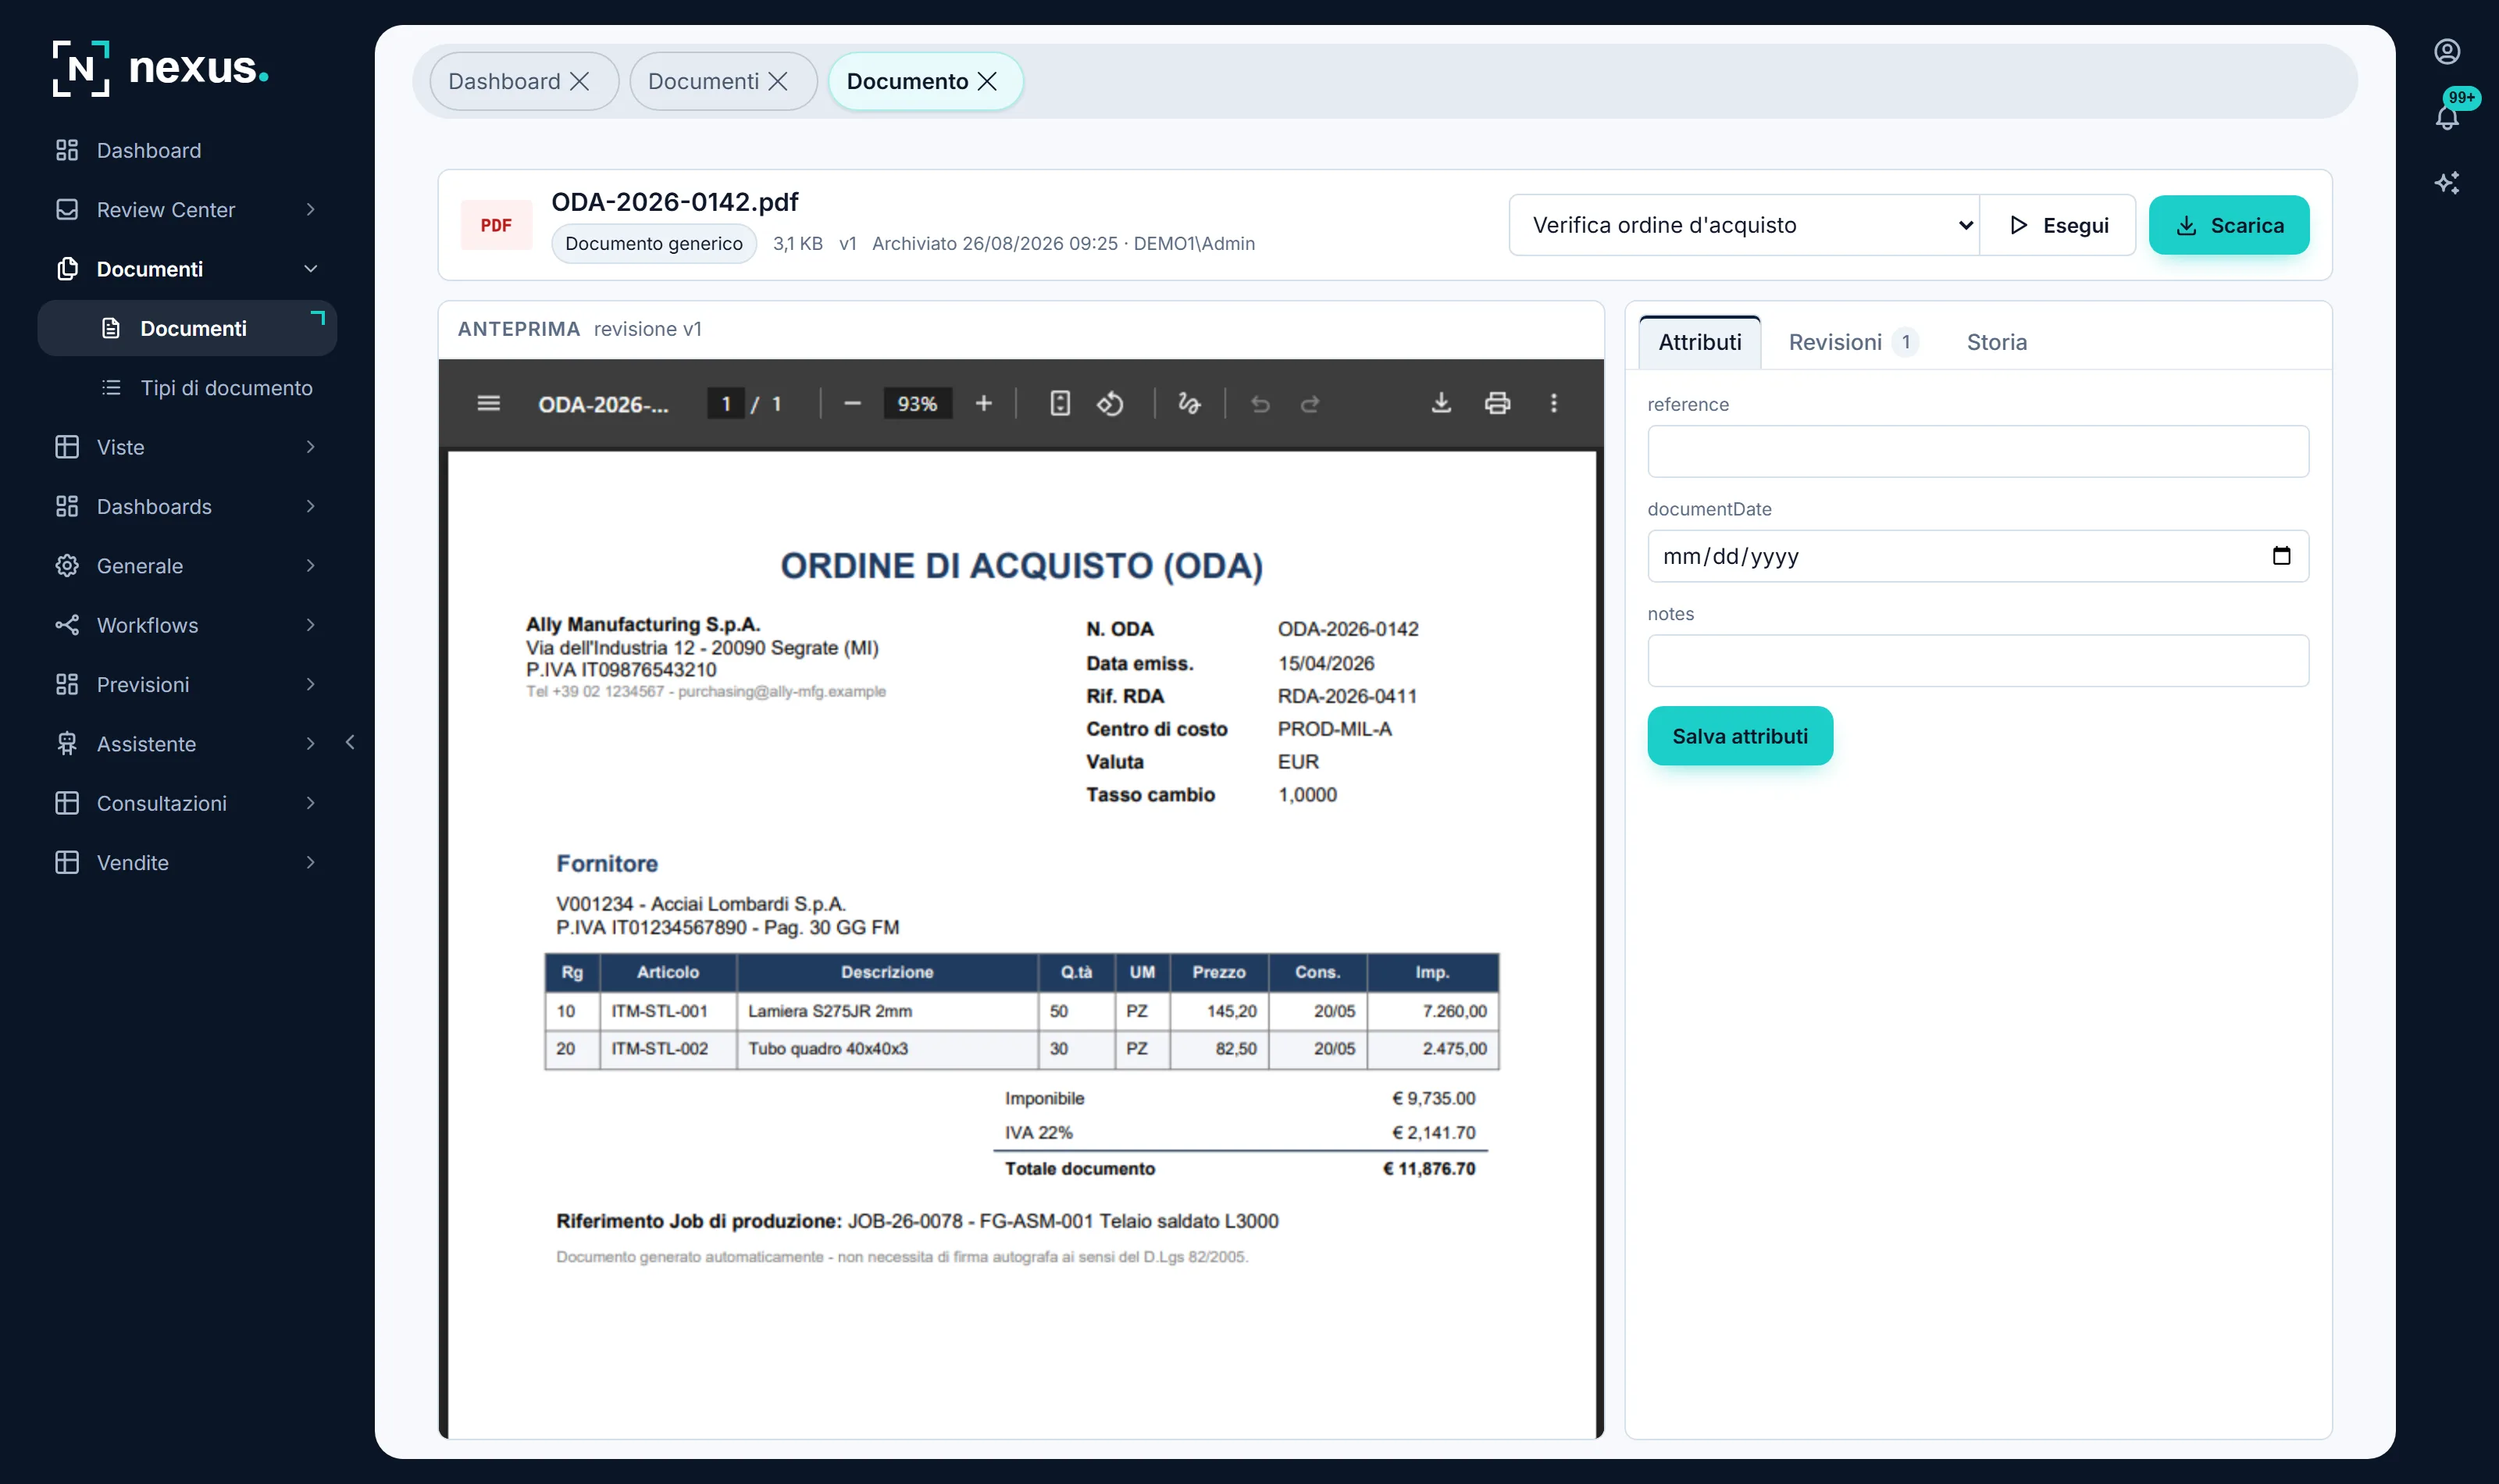Toggle the PDF viewer sidebar menu
Image resolution: width=2499 pixels, height=1484 pixels.
pos(488,403)
